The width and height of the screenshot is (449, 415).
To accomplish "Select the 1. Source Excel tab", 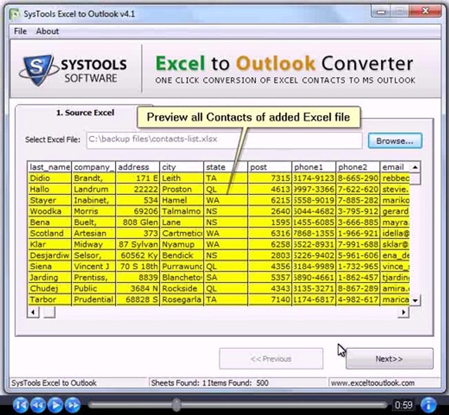I will click(85, 113).
